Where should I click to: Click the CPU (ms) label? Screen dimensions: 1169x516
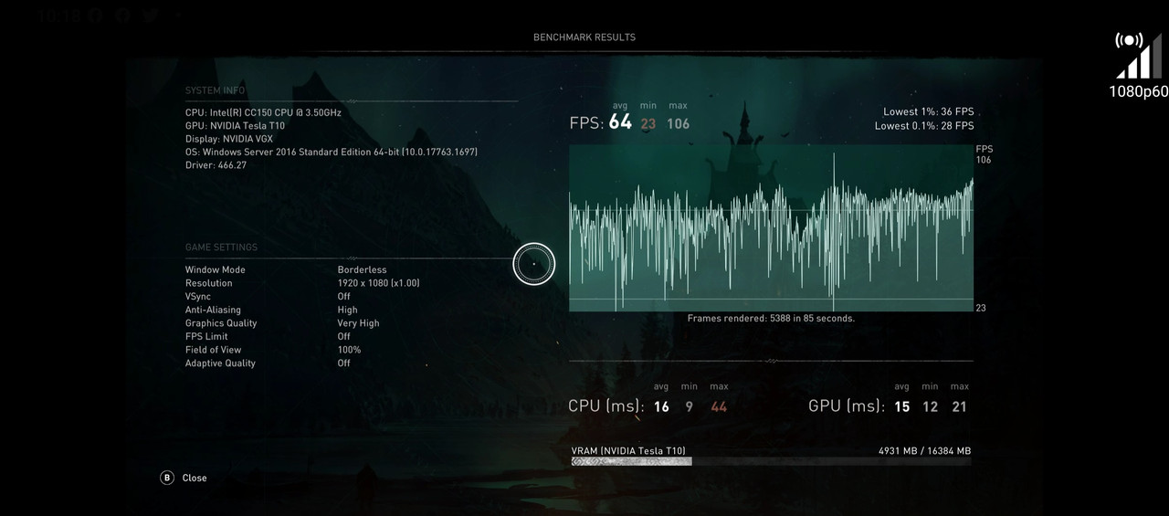click(606, 406)
